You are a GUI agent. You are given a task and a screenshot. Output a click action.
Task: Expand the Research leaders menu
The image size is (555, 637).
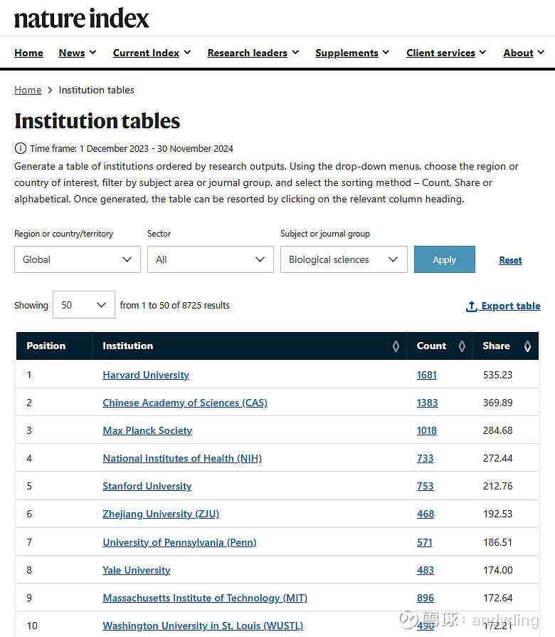253,53
